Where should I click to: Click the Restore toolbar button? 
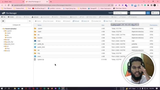64,17
